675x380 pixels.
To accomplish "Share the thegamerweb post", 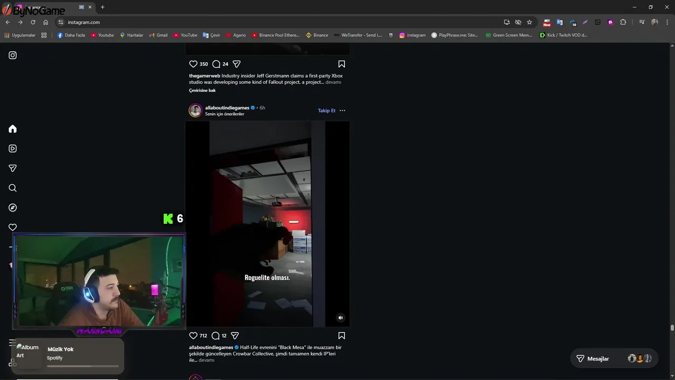I will (237, 64).
